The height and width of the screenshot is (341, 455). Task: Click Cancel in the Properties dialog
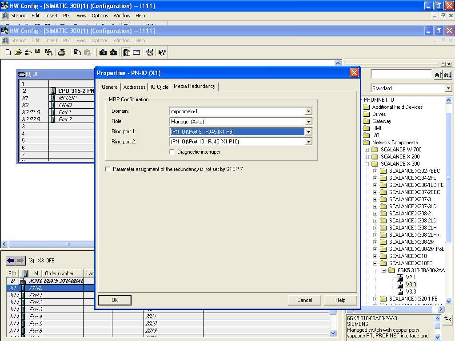(x=304, y=300)
